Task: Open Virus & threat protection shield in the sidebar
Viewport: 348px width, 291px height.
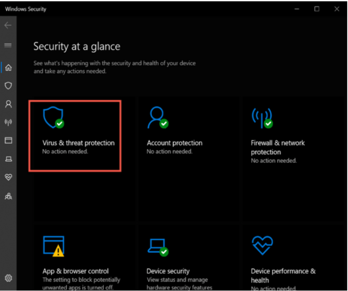Action: pos(9,86)
